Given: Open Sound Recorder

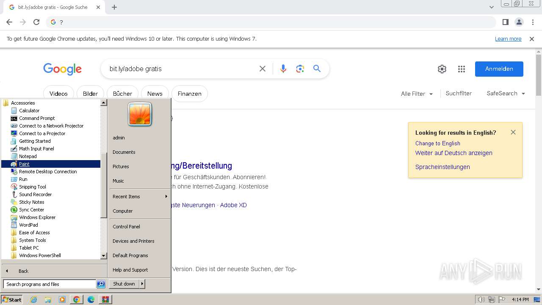Looking at the screenshot, I should (35, 194).
